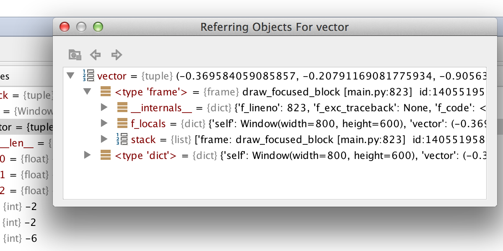Viewport: 503px width, 251px height.
Task: Click the f_locals dict icon
Action: [122, 124]
